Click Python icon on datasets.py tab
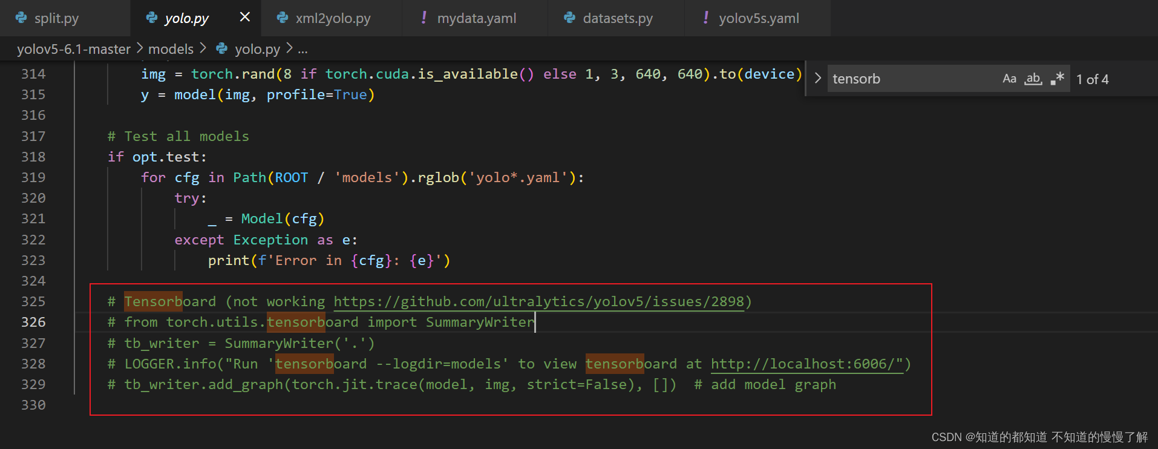1158x449 pixels. pyautogui.click(x=569, y=18)
